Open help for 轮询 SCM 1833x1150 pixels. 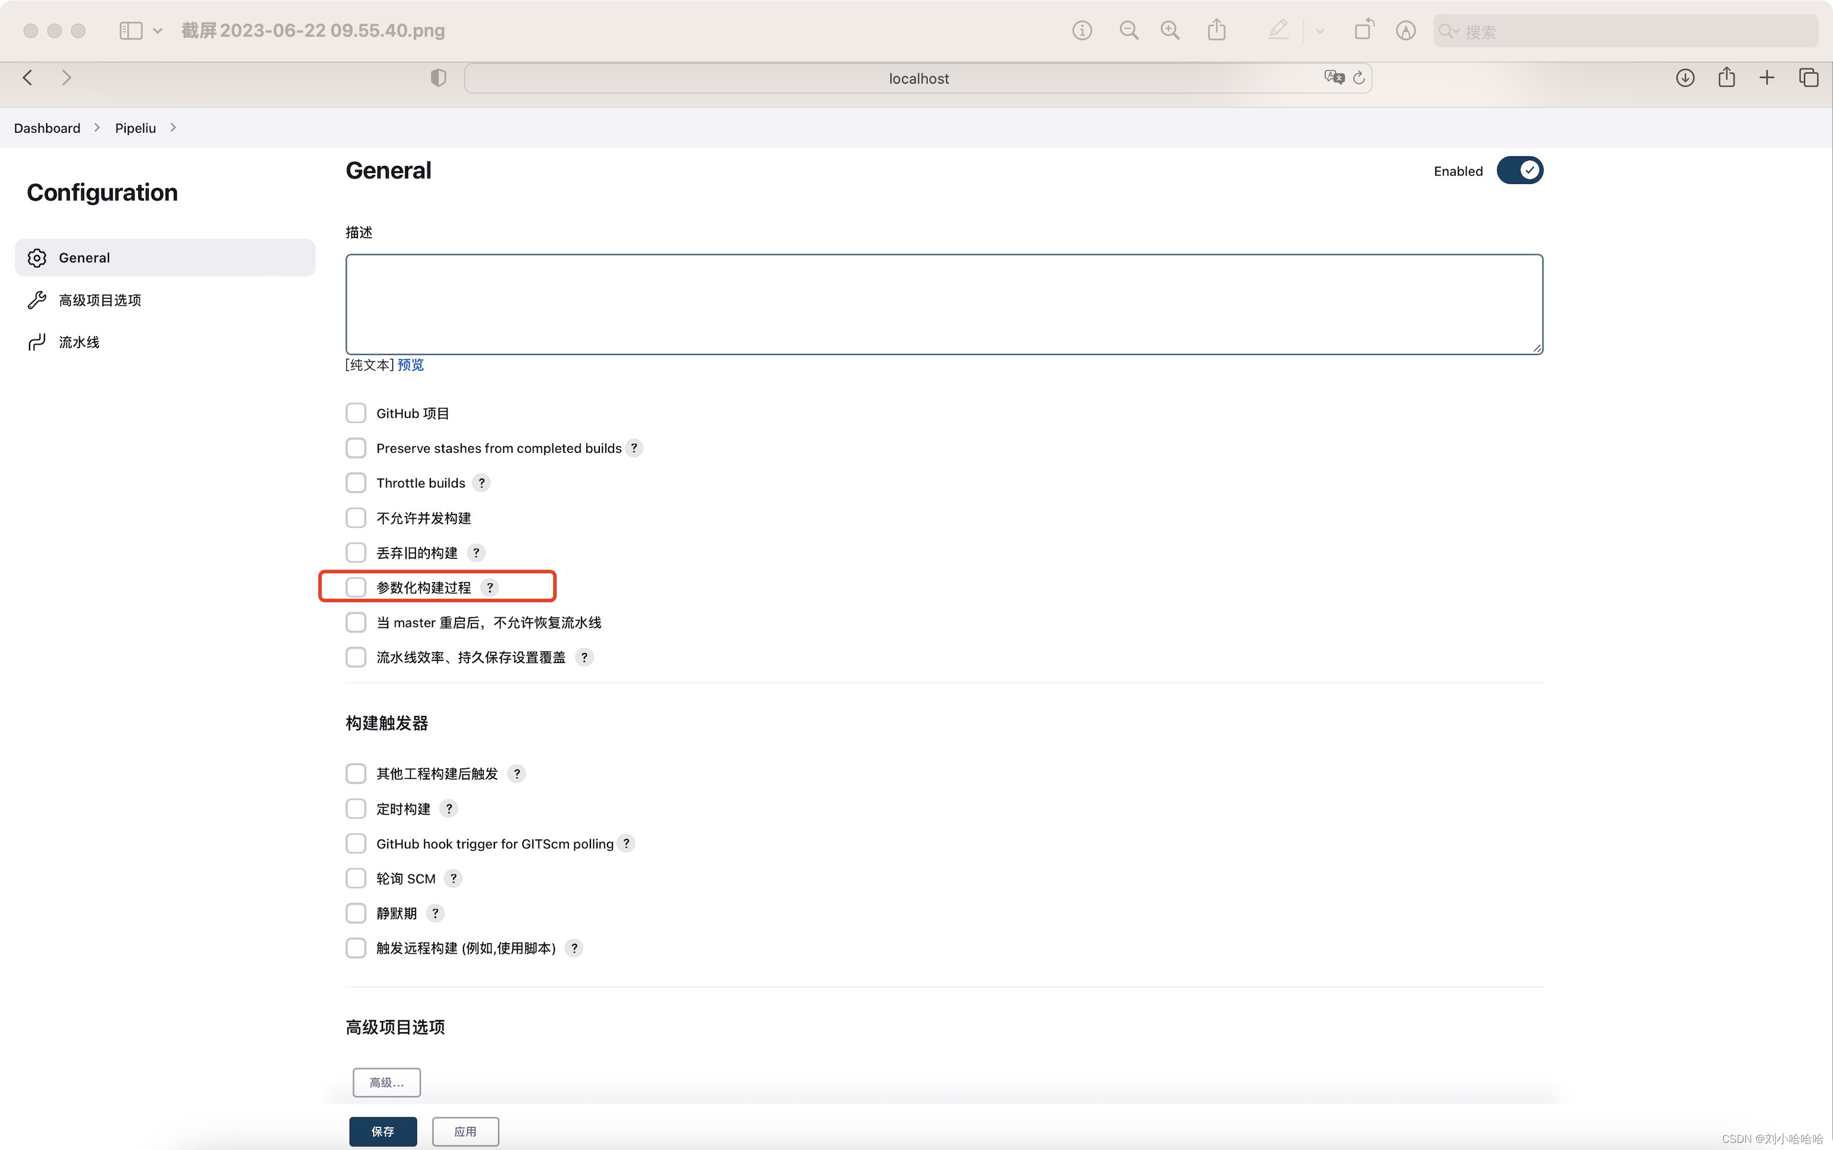click(x=454, y=879)
